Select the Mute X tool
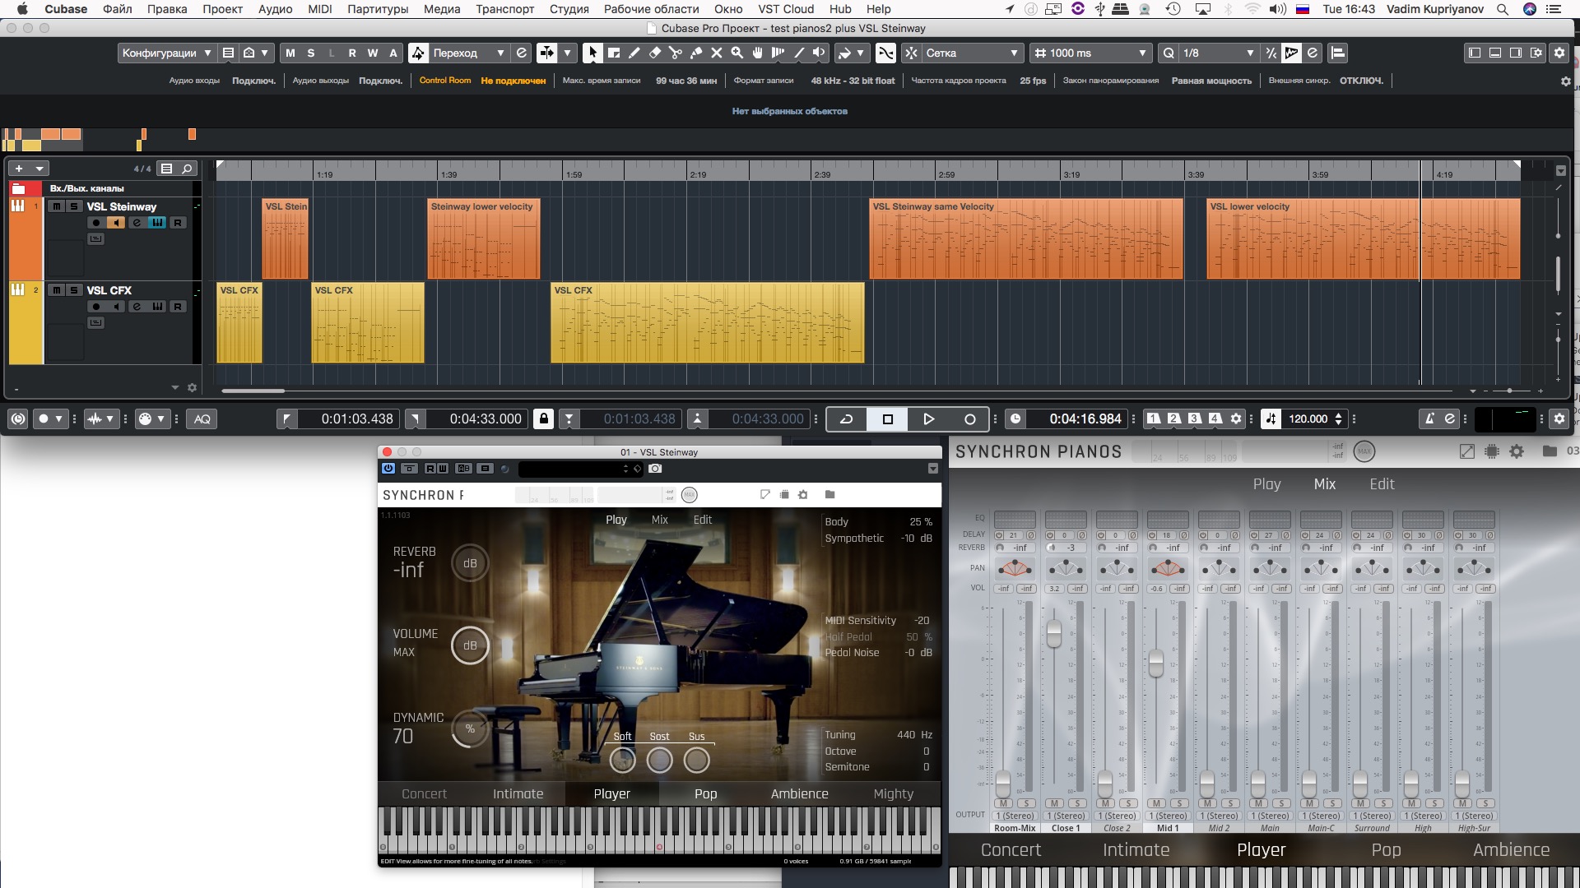The image size is (1580, 888). tap(717, 53)
